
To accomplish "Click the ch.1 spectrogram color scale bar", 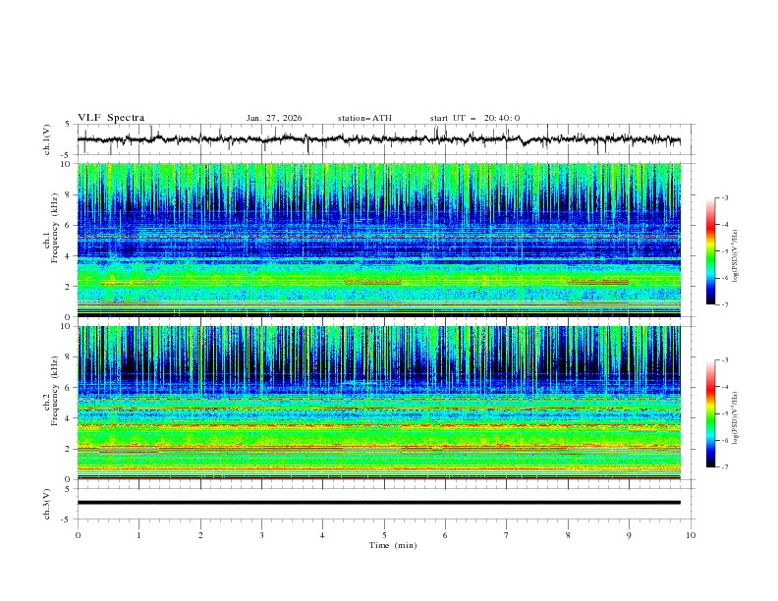I will tap(710, 251).
